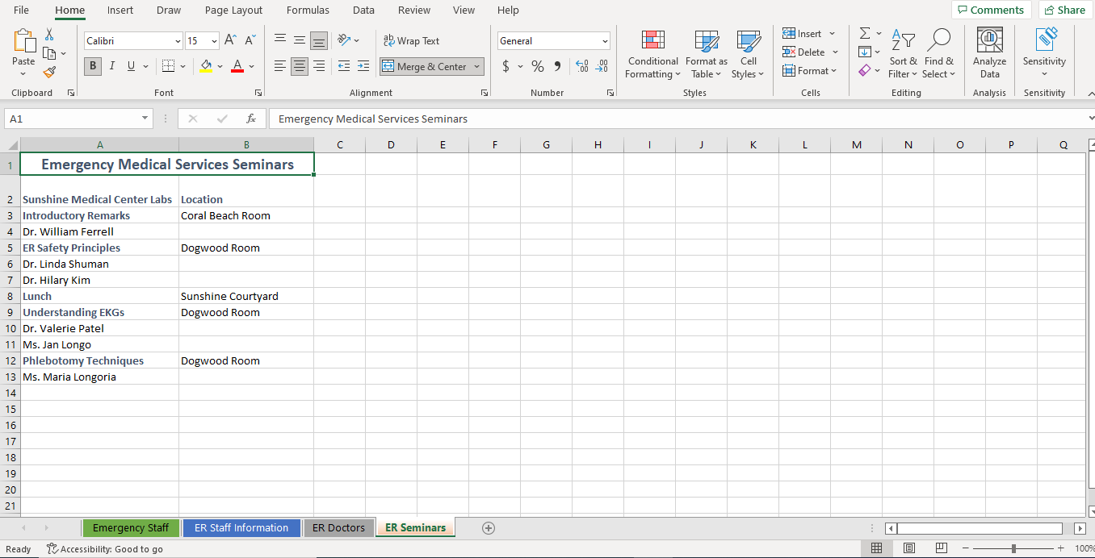Viewport: 1095px width, 558px height.
Task: Open the Emergency Staff sheet tab
Action: pyautogui.click(x=131, y=527)
